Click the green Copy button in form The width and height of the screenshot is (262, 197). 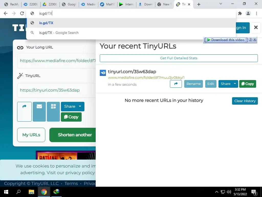(71, 117)
